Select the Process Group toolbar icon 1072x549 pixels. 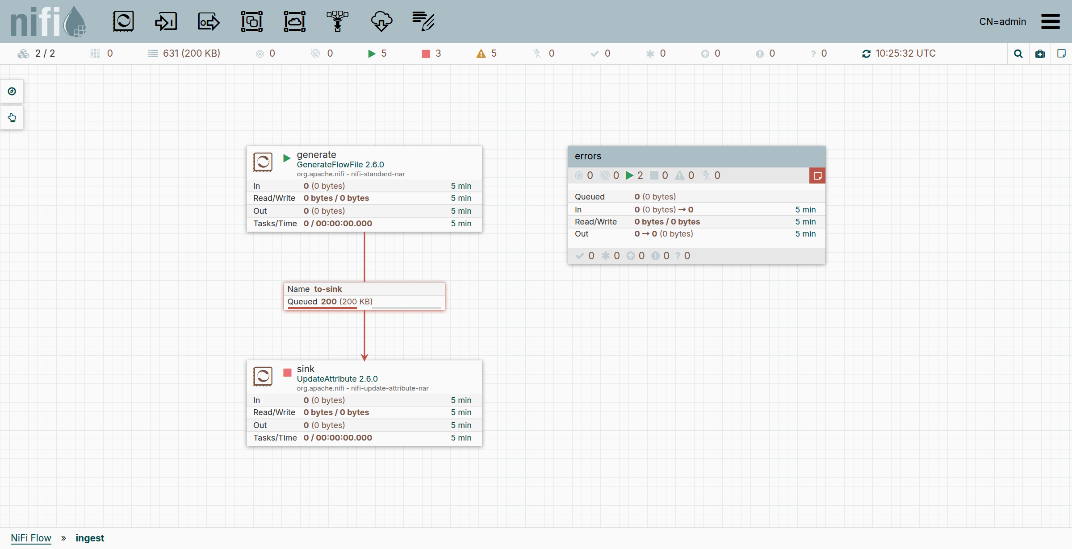point(251,21)
